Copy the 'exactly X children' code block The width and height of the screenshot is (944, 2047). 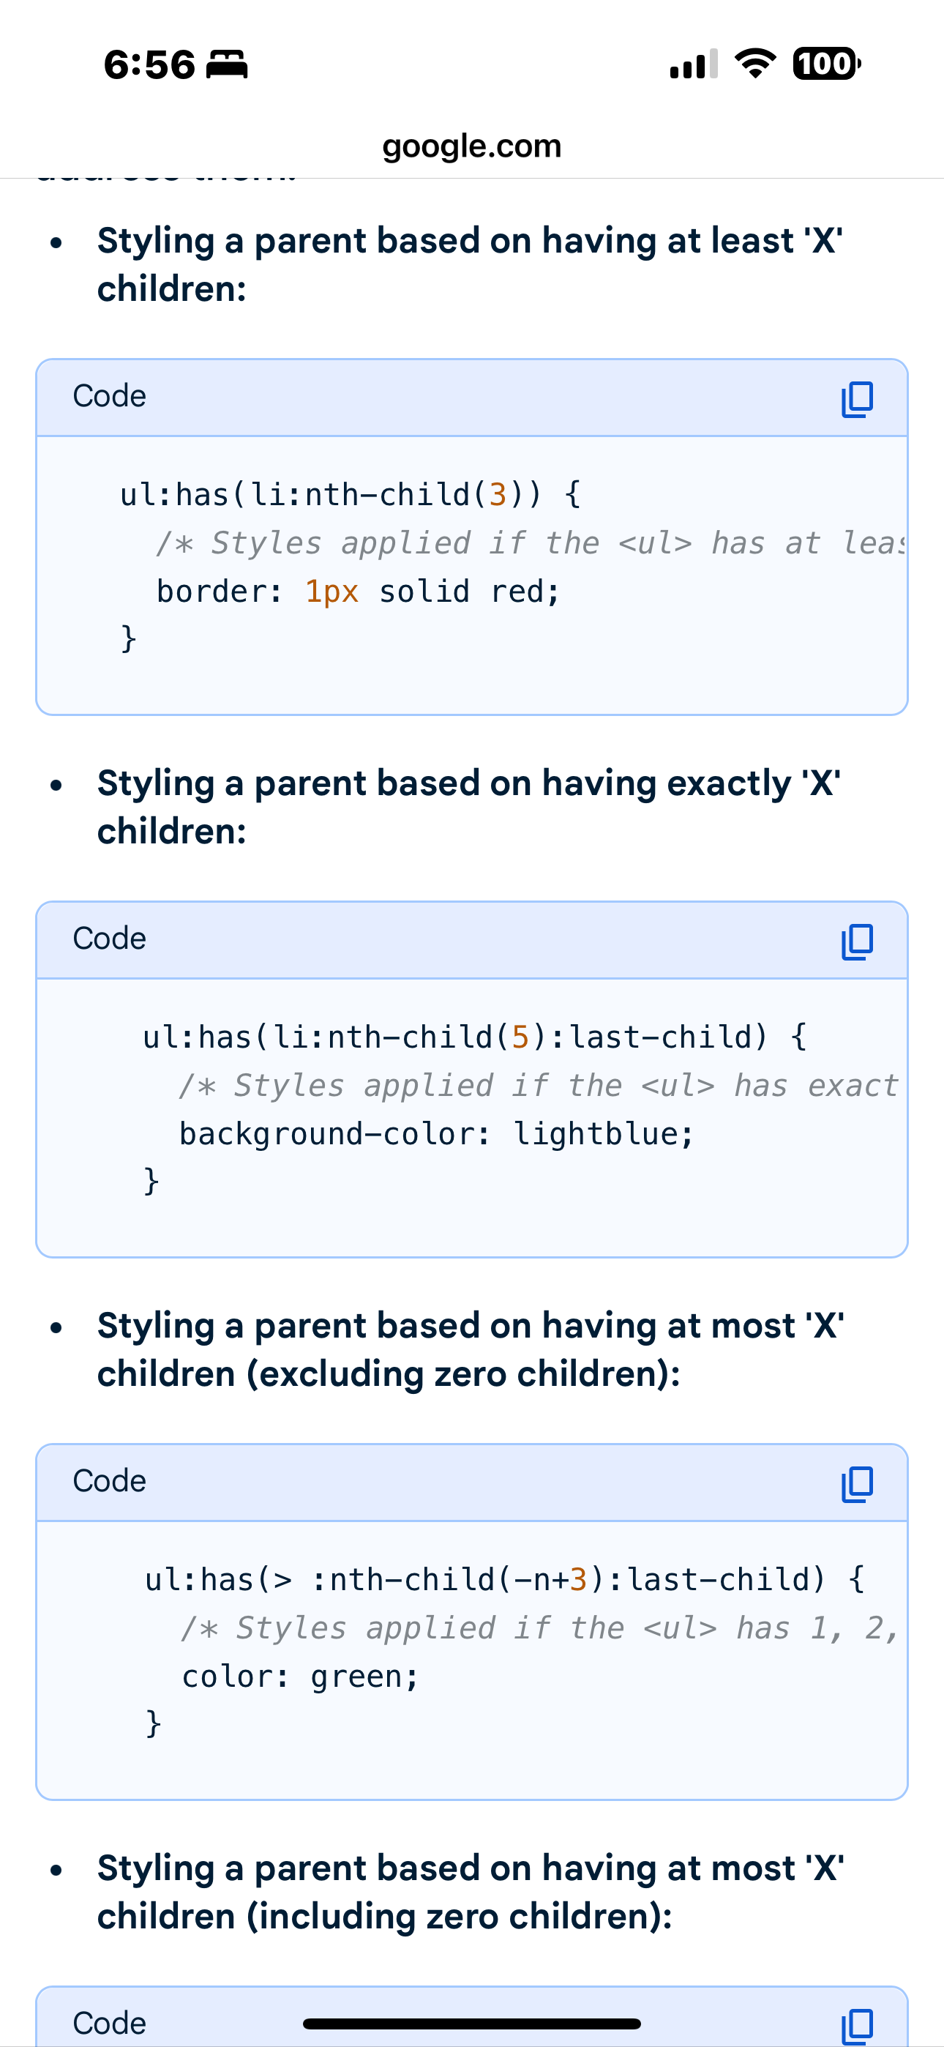pyautogui.click(x=857, y=942)
